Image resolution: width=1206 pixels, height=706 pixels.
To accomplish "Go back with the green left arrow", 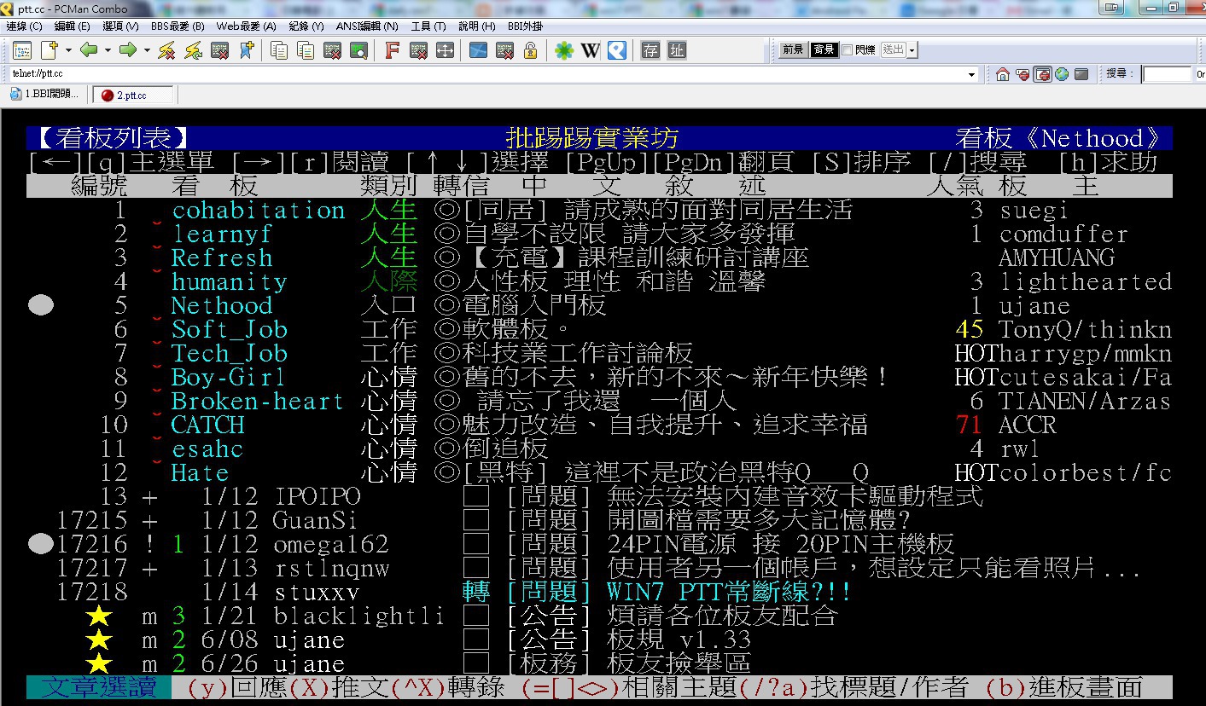I will [89, 50].
